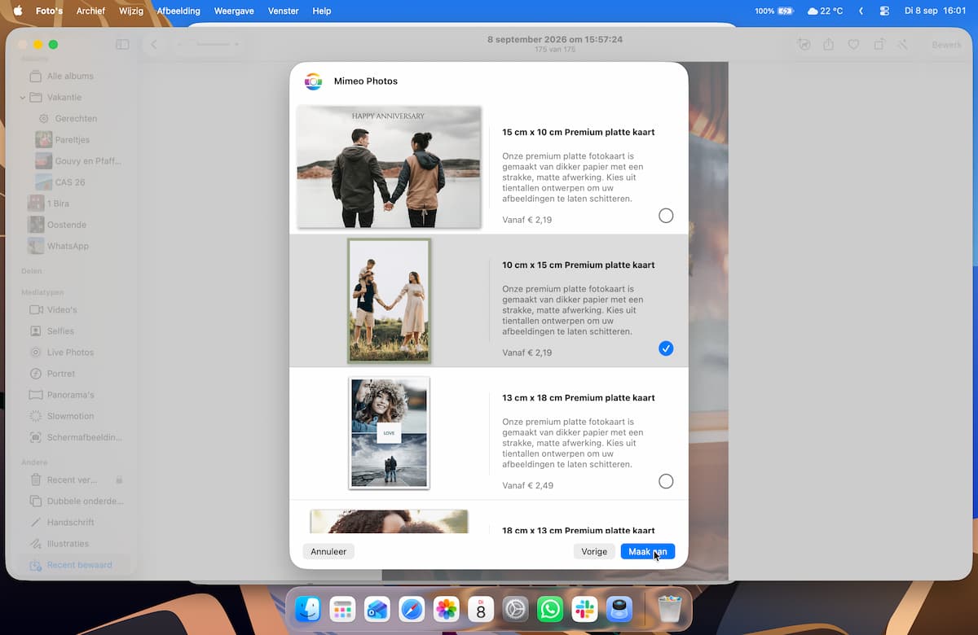Screen dimensions: 978x635
Task: Open the Apple menu
Action: point(18,11)
